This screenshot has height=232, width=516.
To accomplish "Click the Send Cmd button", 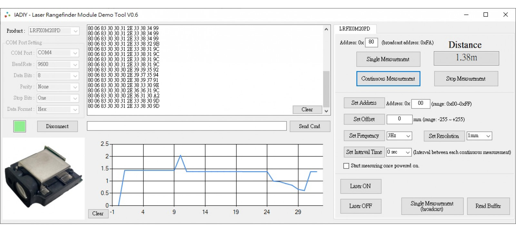I will coord(310,126).
